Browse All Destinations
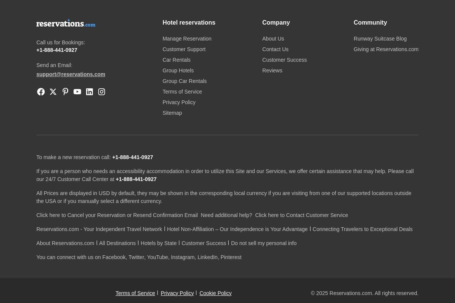Screen dimensions: 455x303 tap(117, 243)
